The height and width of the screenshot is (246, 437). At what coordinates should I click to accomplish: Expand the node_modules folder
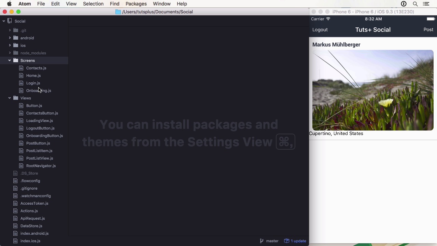pos(10,53)
